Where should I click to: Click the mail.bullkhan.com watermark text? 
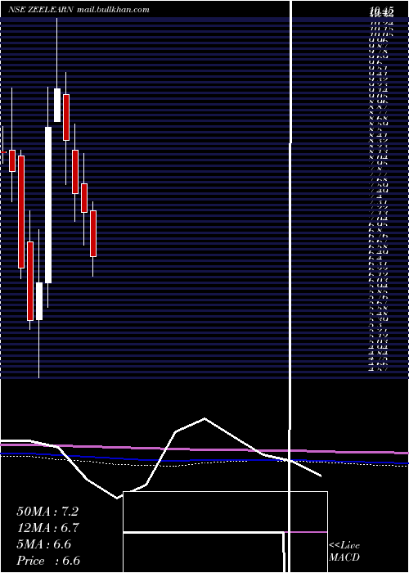click(113, 10)
